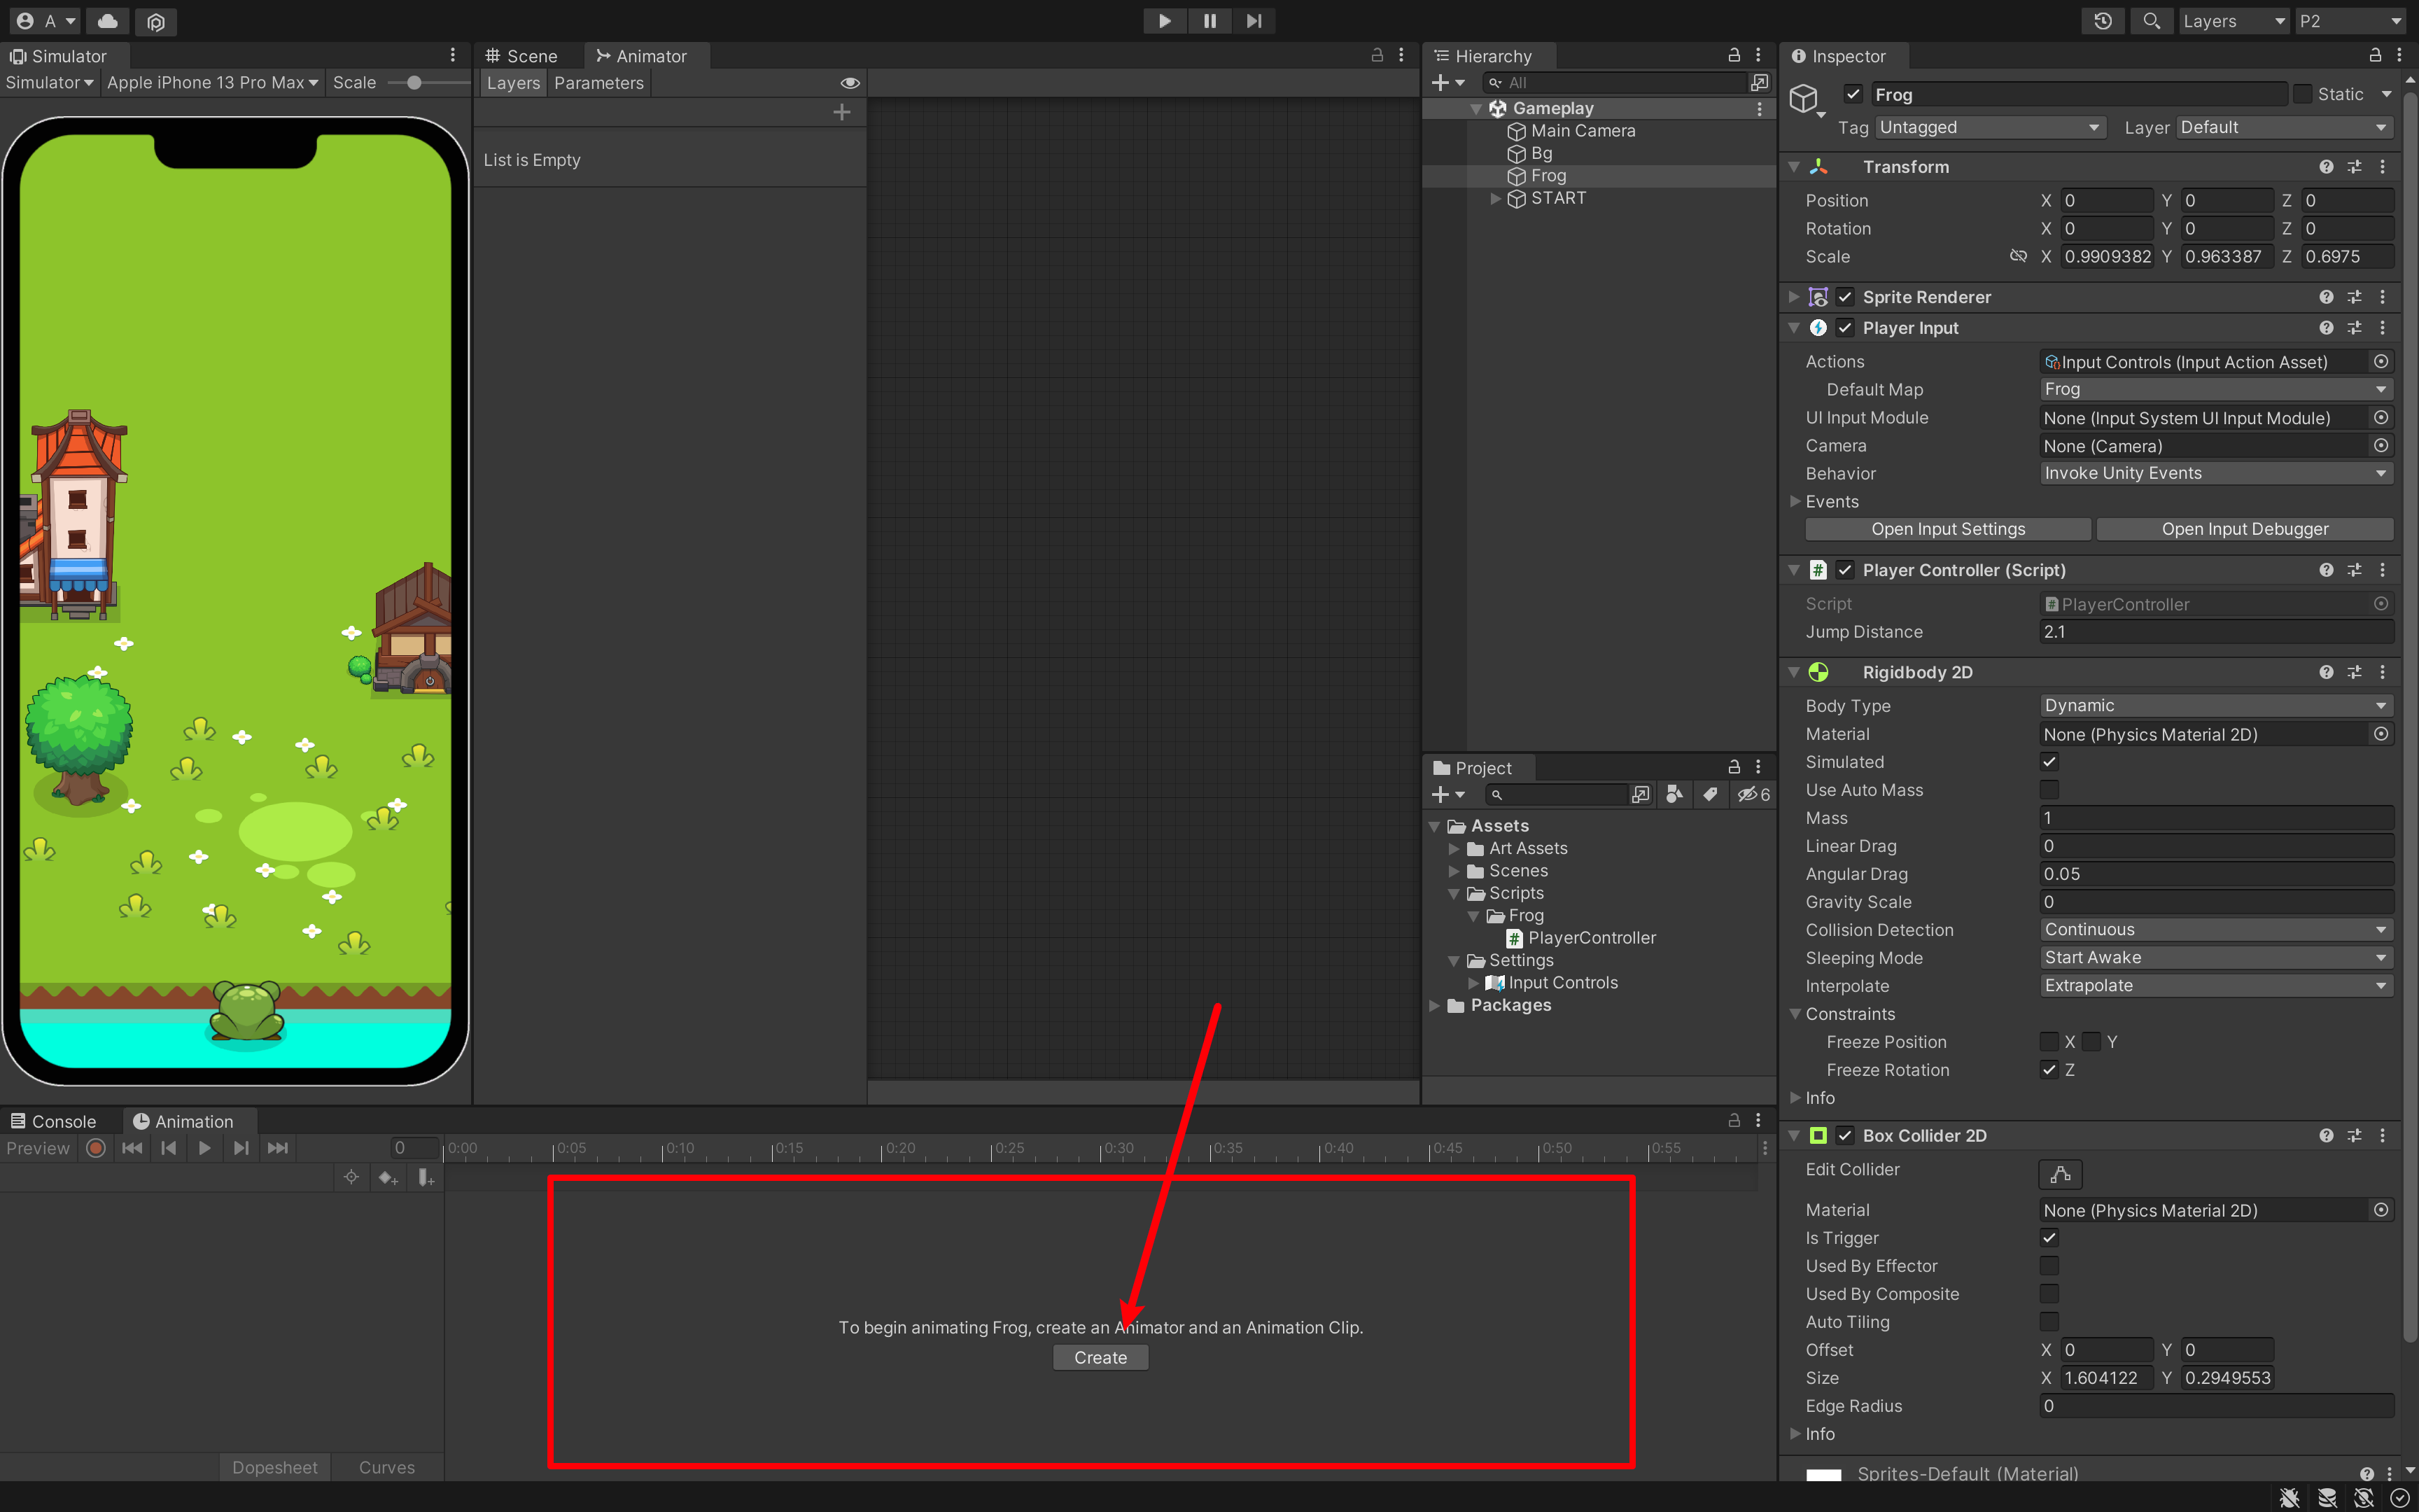2419x1512 pixels.
Task: Click the plus icon to add Animator layer
Action: point(841,112)
